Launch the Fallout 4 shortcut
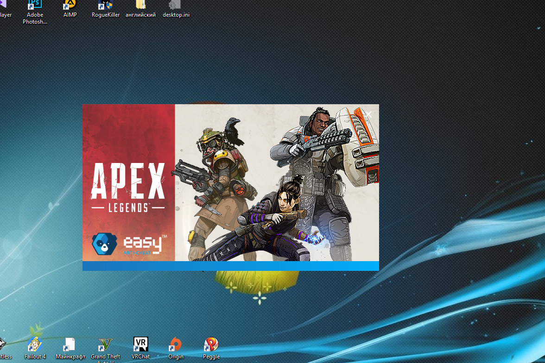This screenshot has height=363, width=545. click(x=35, y=348)
